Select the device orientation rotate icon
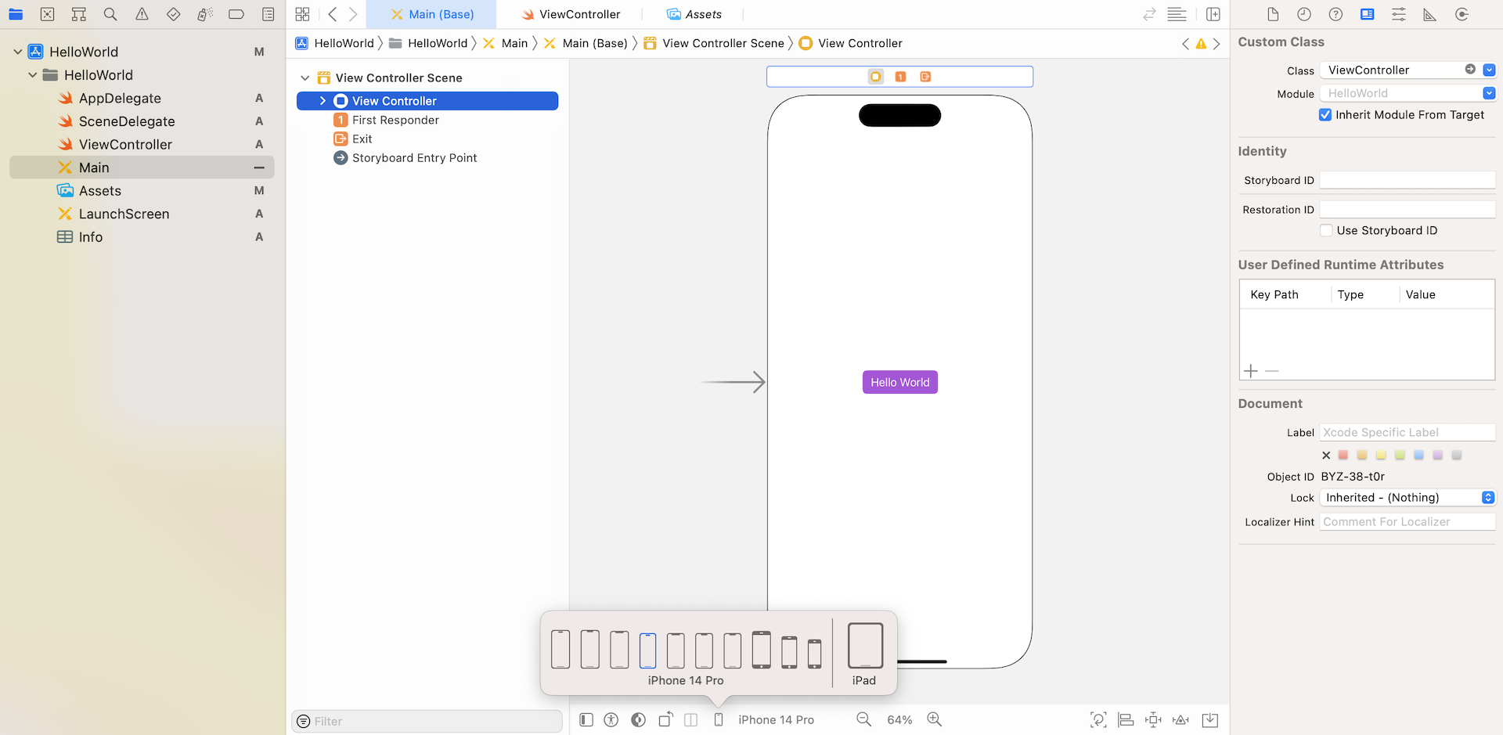This screenshot has width=1503, height=735. (665, 719)
